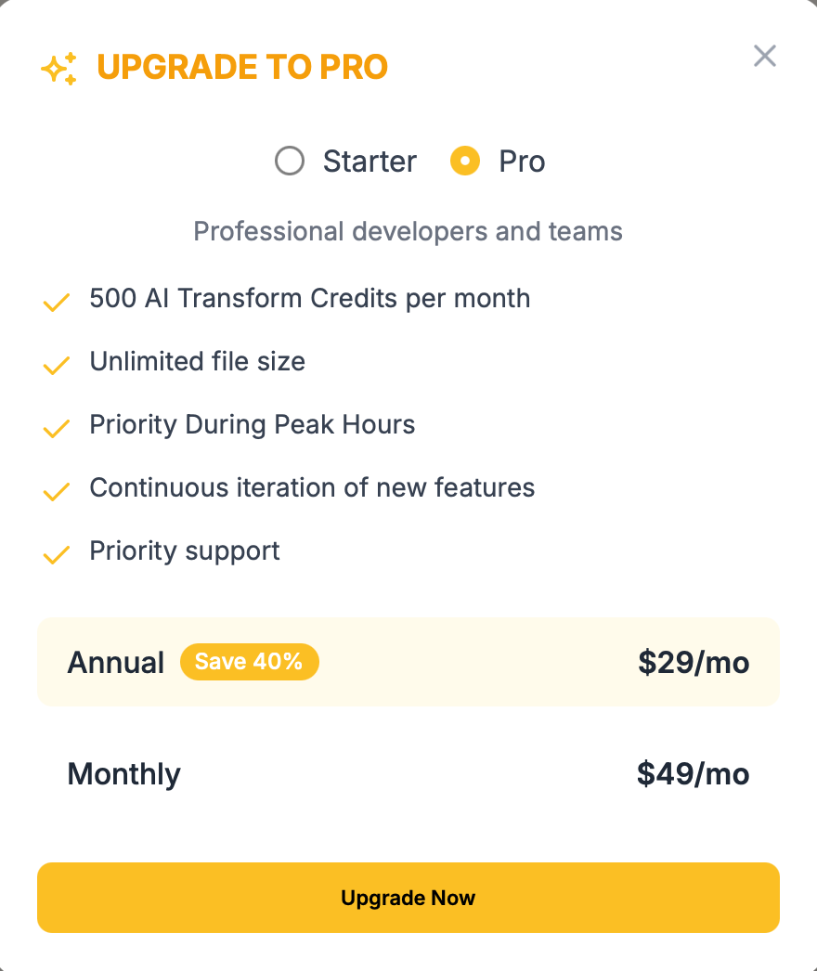Click the sparkle icon beside Upgrade to Pro
Image resolution: width=817 pixels, height=971 pixels.
59,69
